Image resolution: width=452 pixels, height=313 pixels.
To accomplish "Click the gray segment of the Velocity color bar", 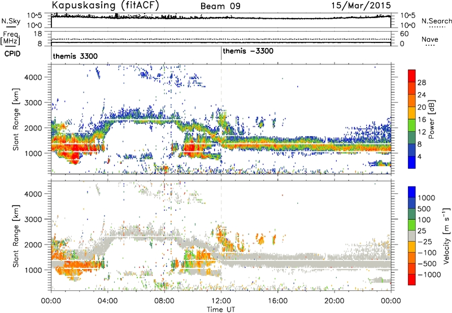I will [412, 236].
